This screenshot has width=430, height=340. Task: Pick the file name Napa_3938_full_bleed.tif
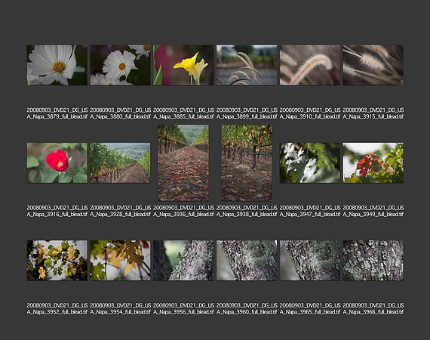click(247, 211)
